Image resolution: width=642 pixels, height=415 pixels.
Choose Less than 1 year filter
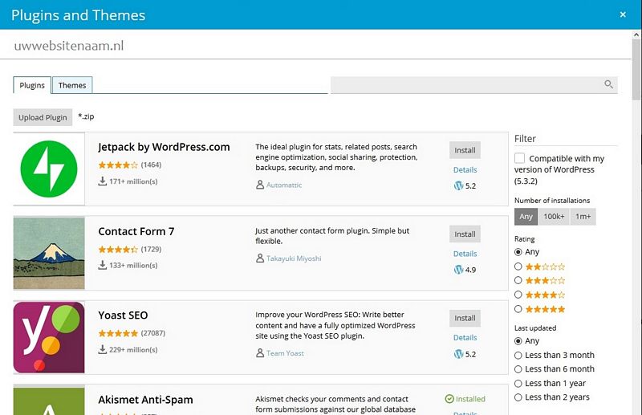pyautogui.click(x=518, y=384)
